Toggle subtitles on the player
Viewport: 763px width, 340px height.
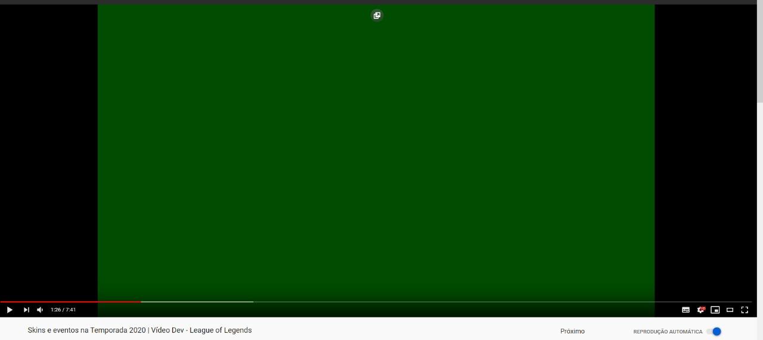tap(686, 310)
